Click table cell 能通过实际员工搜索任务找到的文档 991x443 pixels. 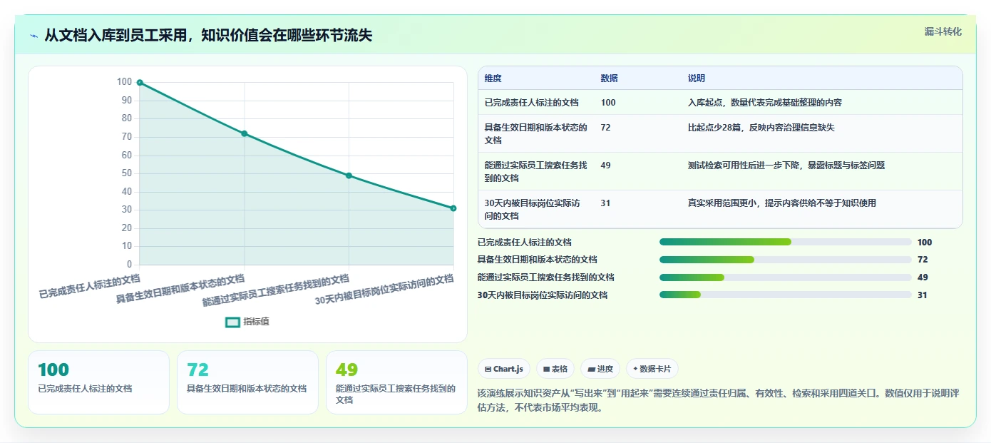point(536,171)
